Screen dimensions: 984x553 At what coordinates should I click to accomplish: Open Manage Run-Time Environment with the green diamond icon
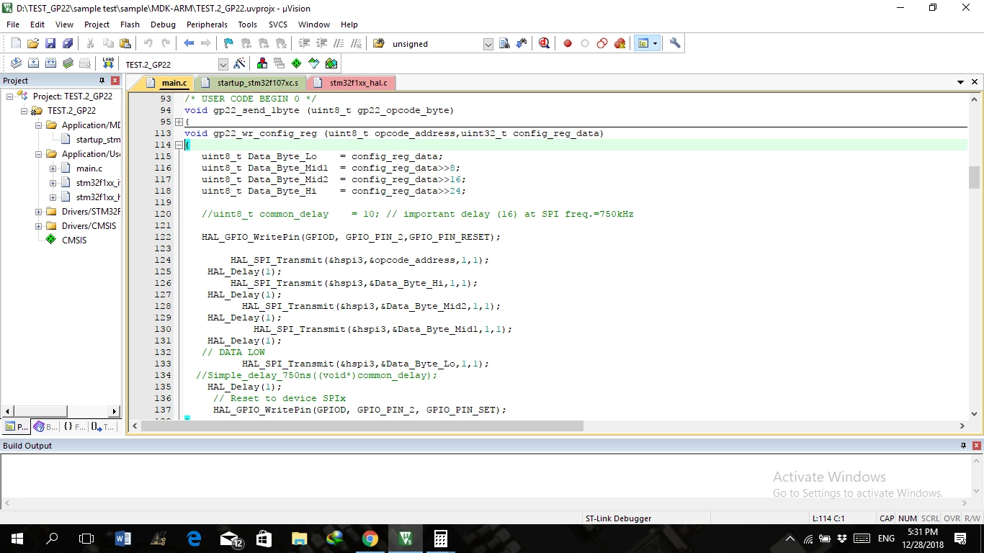297,63
